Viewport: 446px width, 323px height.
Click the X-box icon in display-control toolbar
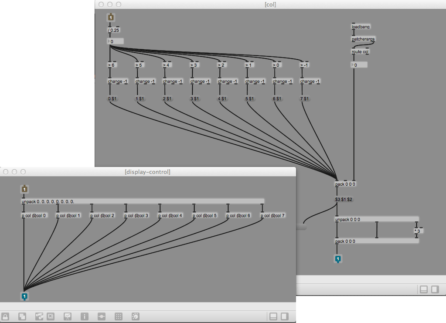pyautogui.click(x=51, y=316)
